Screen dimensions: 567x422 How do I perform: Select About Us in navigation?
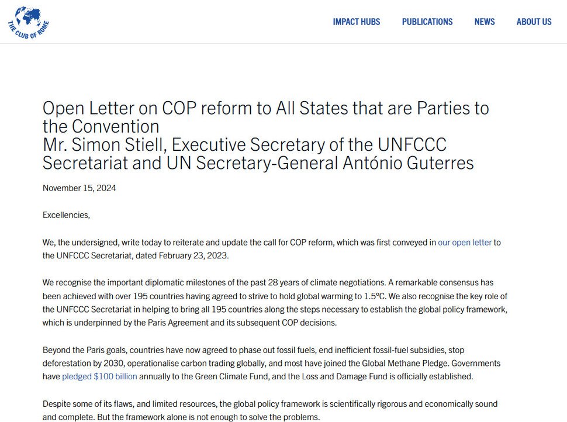[x=534, y=22]
